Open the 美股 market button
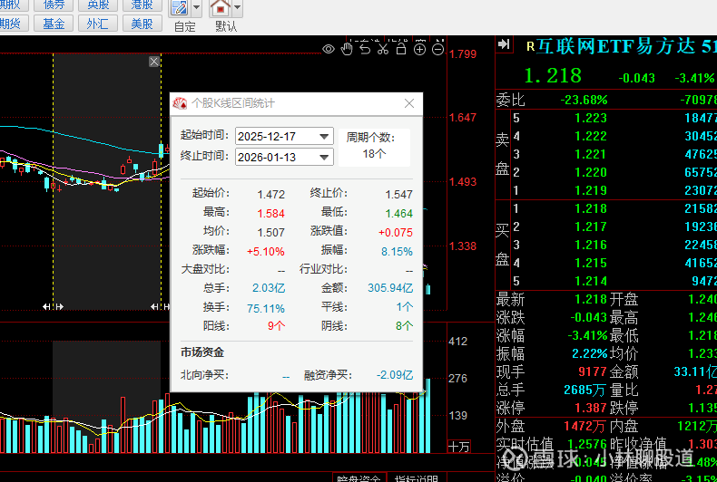 point(142,24)
